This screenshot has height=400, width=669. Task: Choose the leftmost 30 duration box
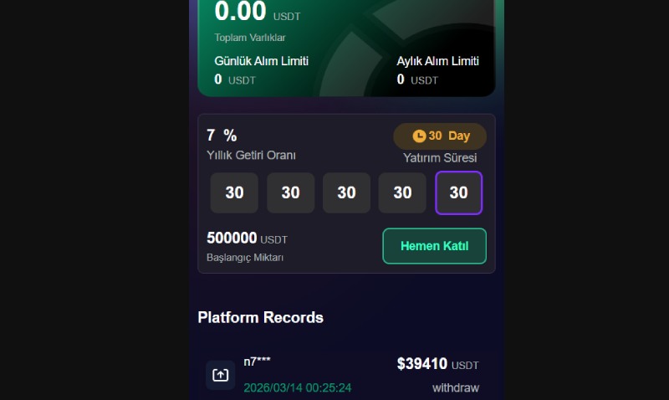(x=234, y=193)
